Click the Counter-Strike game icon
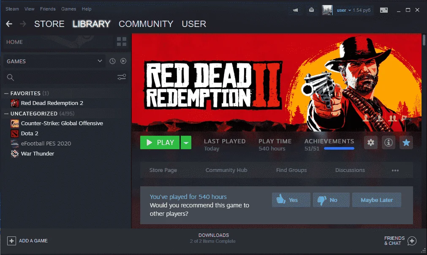 tap(15, 123)
